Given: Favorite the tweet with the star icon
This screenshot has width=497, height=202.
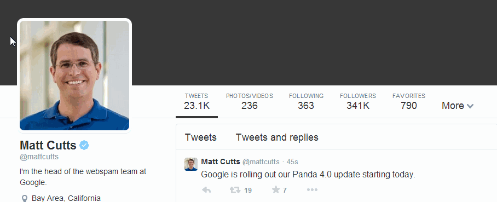Looking at the screenshot, I should pyautogui.click(x=276, y=189).
